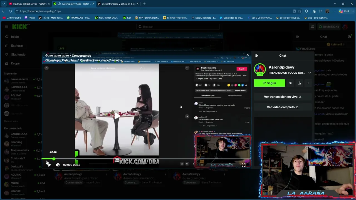Open the 'Eliminar fondo de i...' bookmark

pyautogui.click(x=175, y=18)
